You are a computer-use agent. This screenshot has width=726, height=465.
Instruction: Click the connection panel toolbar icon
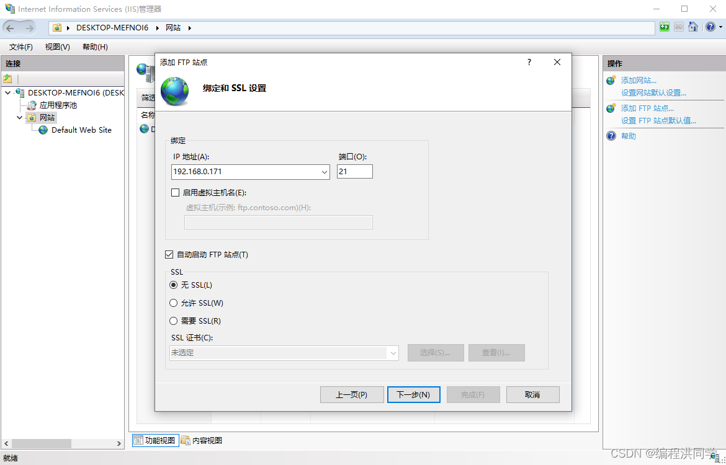(7, 79)
